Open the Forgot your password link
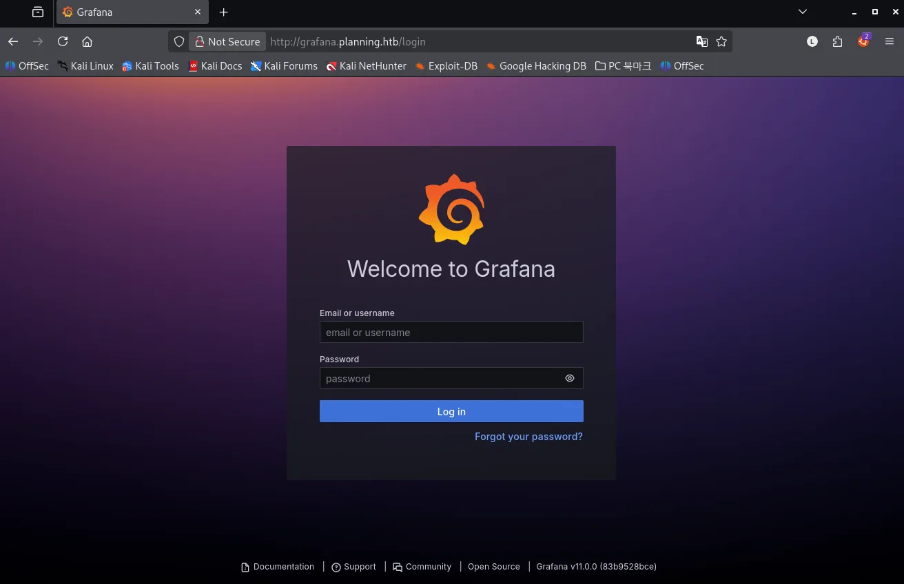Image resolution: width=904 pixels, height=584 pixels. click(528, 437)
